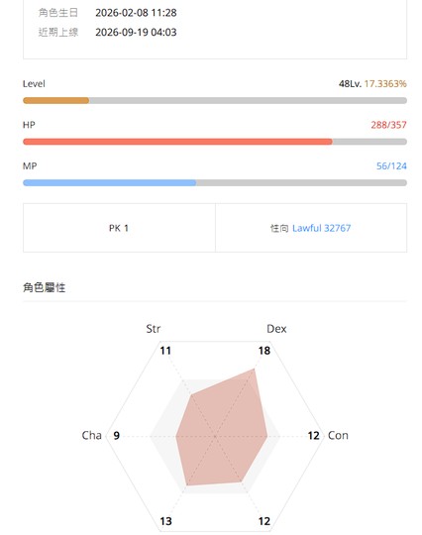Click the 17.3363% level percentage
The image size is (422, 535).
[385, 83]
